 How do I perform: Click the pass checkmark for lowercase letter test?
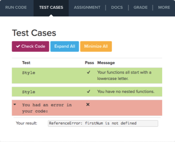click(89, 72)
